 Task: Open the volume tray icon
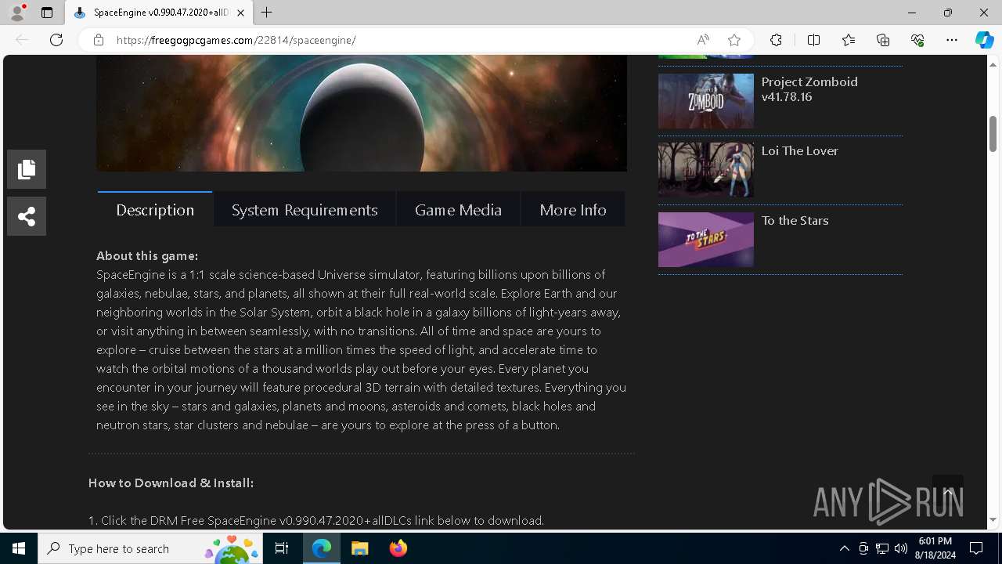pos(901,548)
